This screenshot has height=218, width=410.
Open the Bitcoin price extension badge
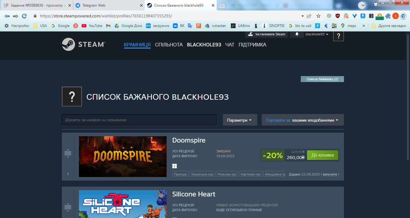[x=380, y=16]
